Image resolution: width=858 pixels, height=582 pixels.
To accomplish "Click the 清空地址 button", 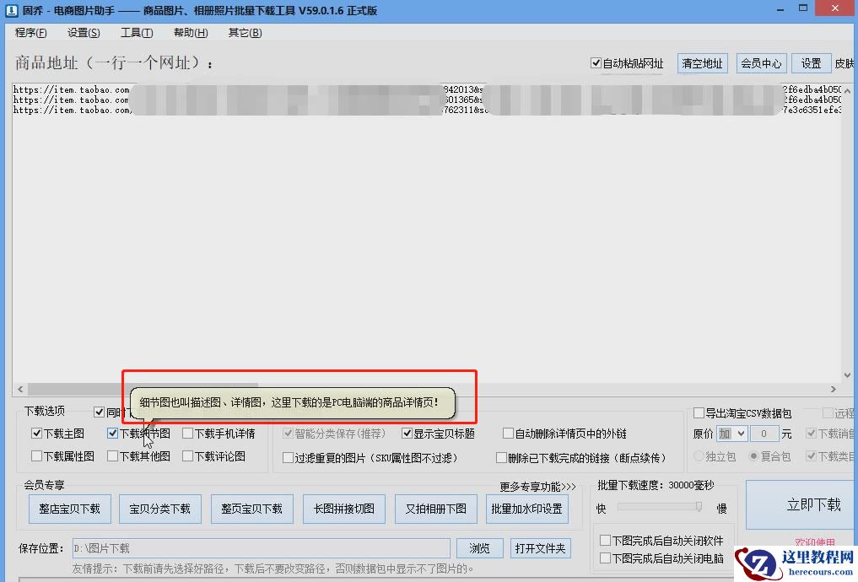I will 702,62.
